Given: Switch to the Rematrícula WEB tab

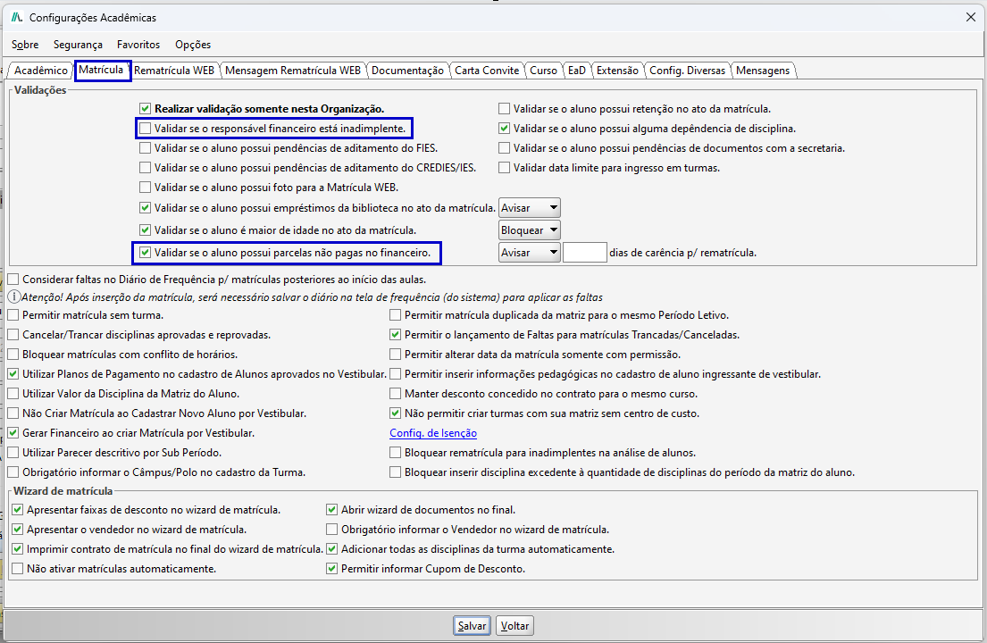Looking at the screenshot, I should 174,71.
